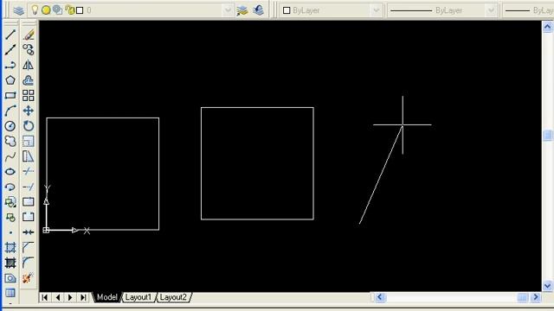Select the Join tool
554x311 pixels.
click(x=29, y=232)
